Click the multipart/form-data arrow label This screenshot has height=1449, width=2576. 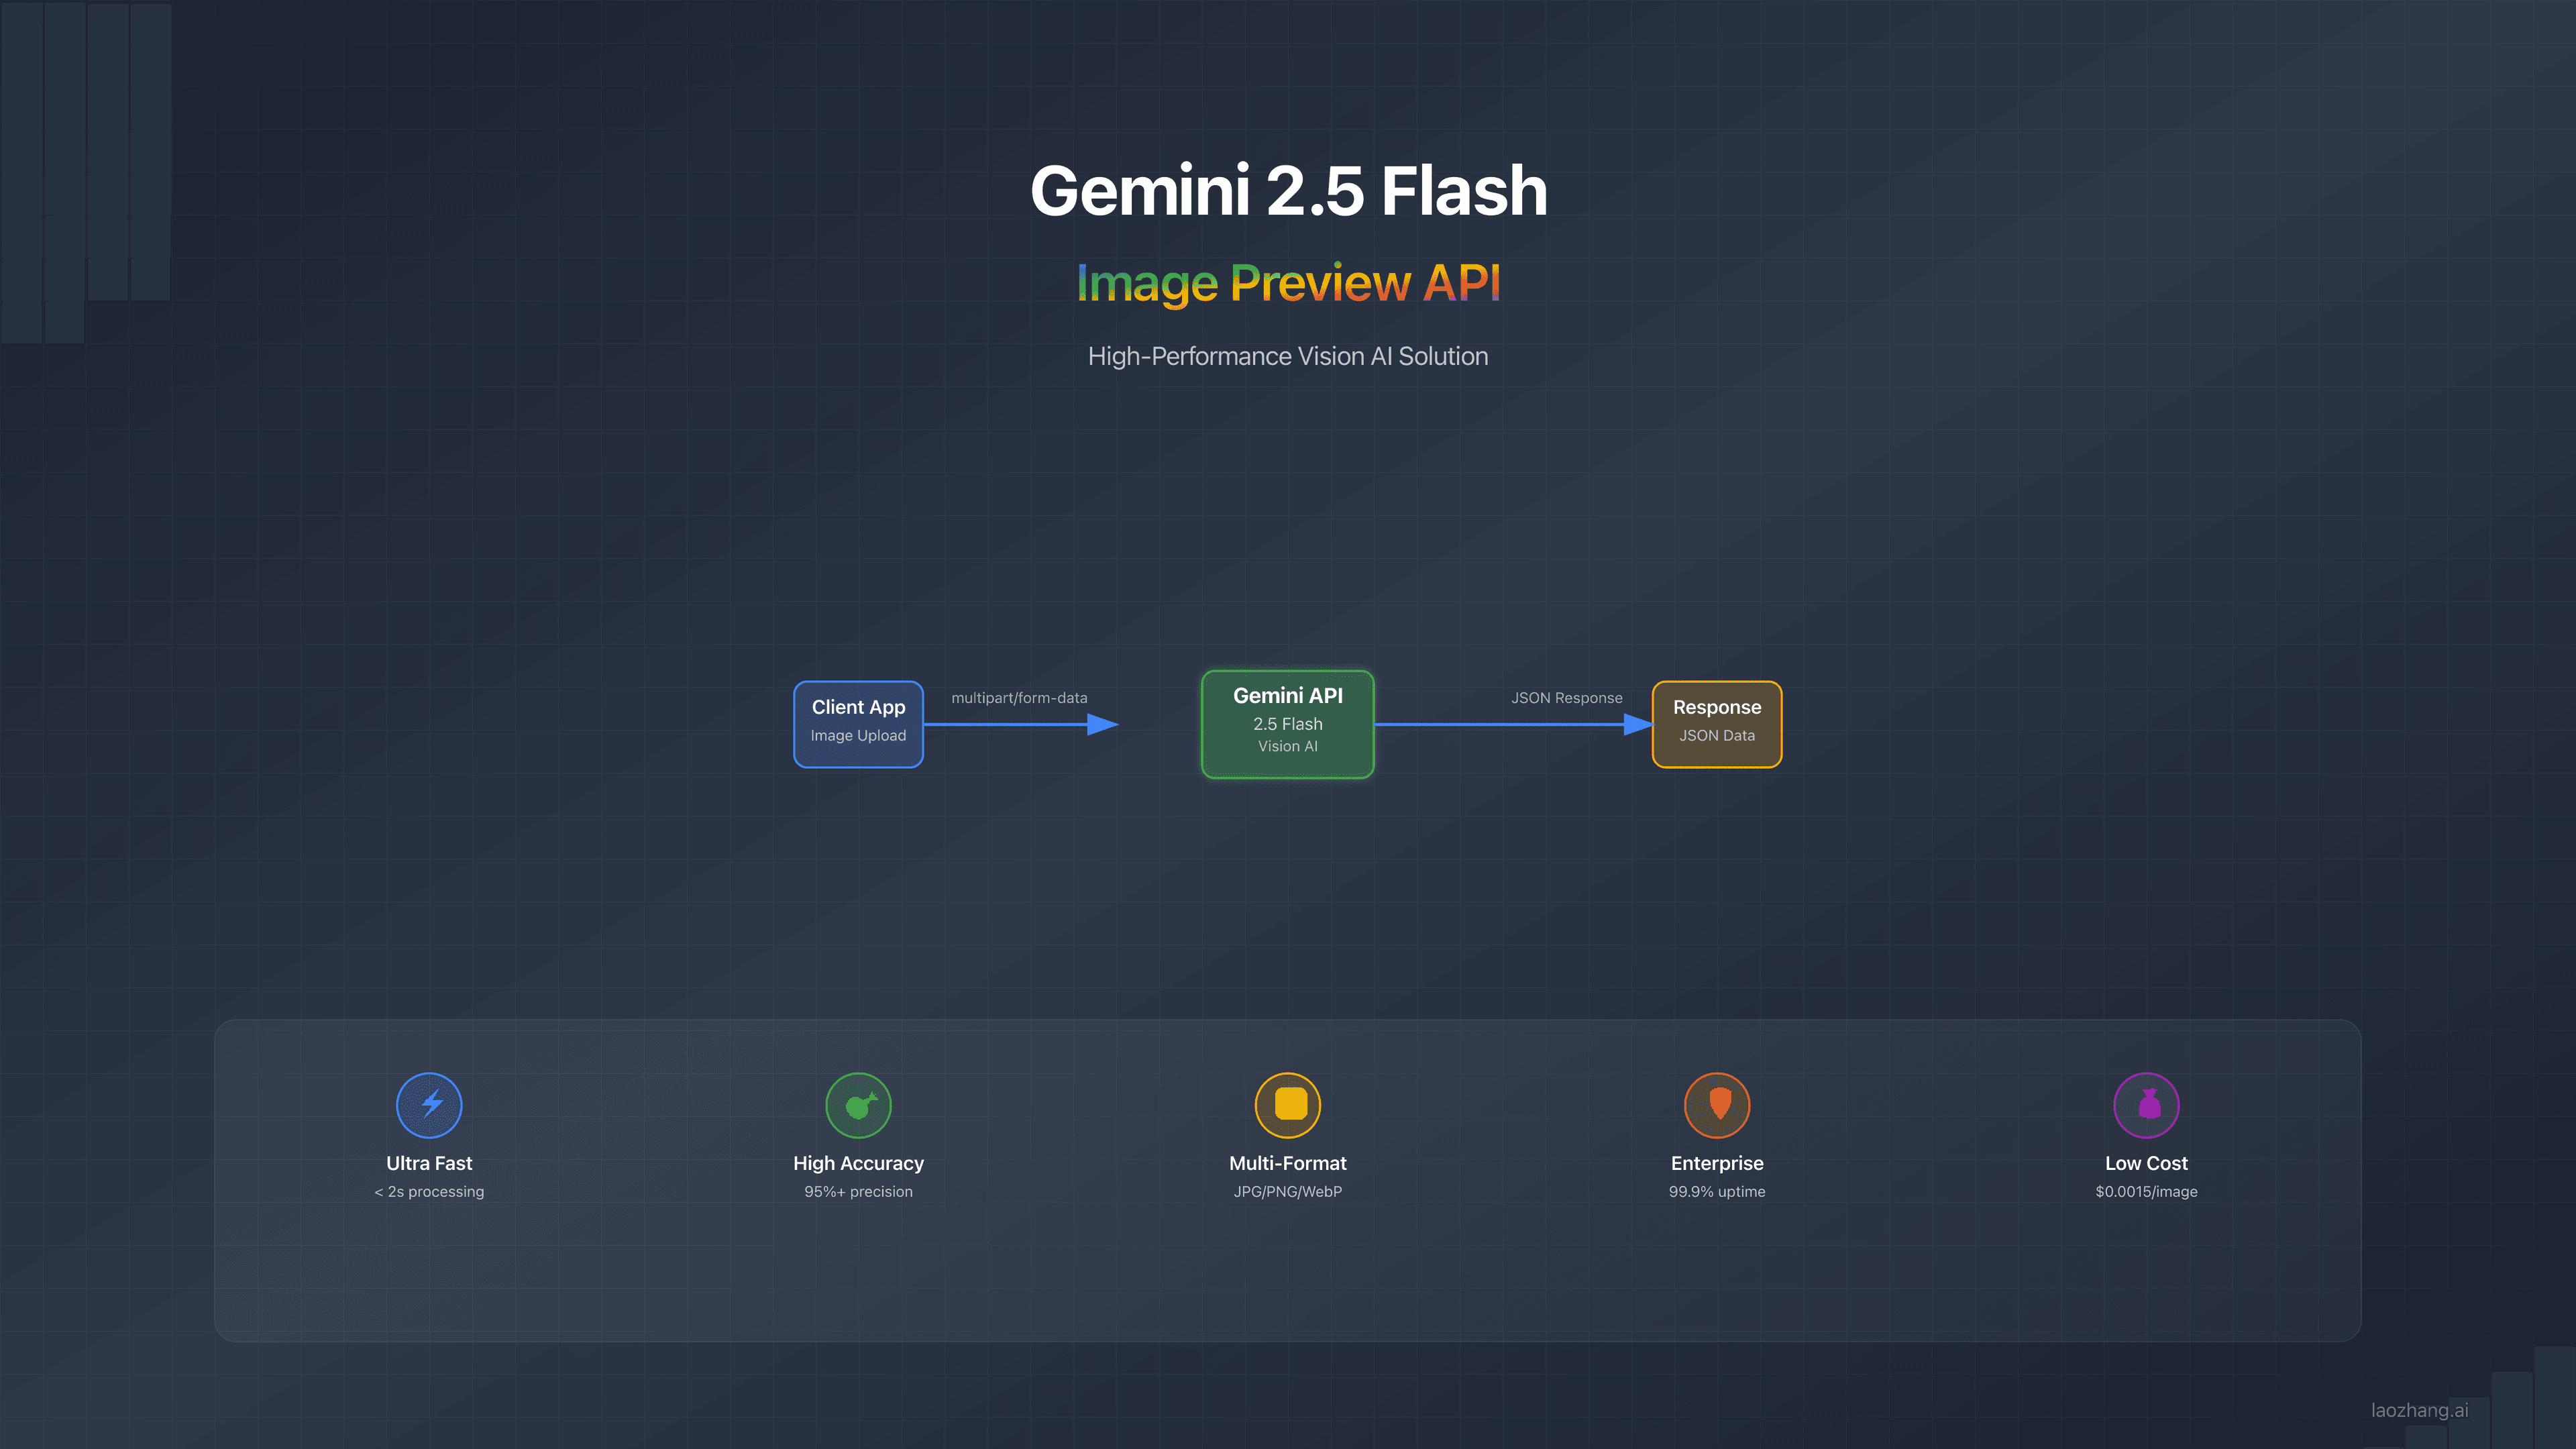1020,698
